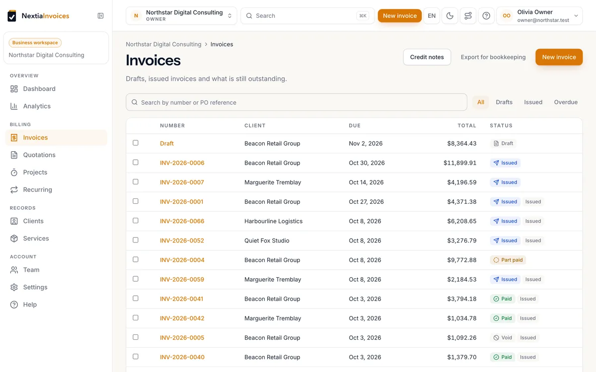This screenshot has width=596, height=372.
Task: Open the Olivia Owner account menu
Action: tap(539, 16)
